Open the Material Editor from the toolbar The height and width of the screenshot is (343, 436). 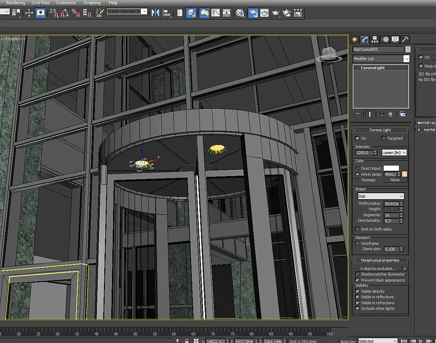(x=240, y=13)
